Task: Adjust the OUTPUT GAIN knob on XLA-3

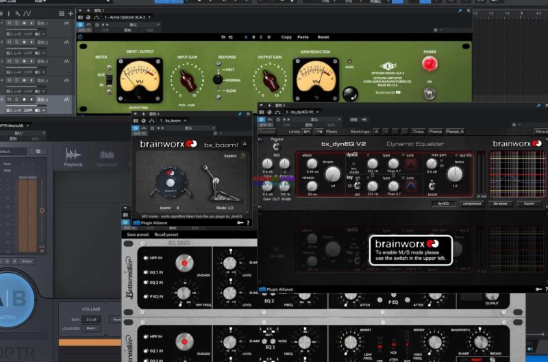Action: [270, 80]
